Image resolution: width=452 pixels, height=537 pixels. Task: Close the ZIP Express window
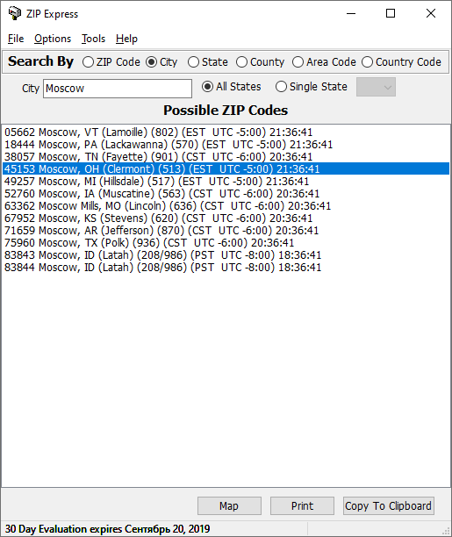pos(431,14)
